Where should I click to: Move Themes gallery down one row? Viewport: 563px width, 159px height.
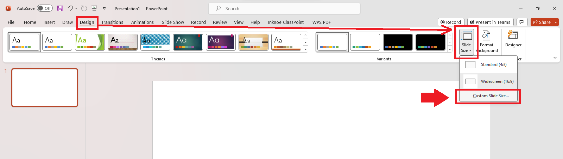point(305,42)
